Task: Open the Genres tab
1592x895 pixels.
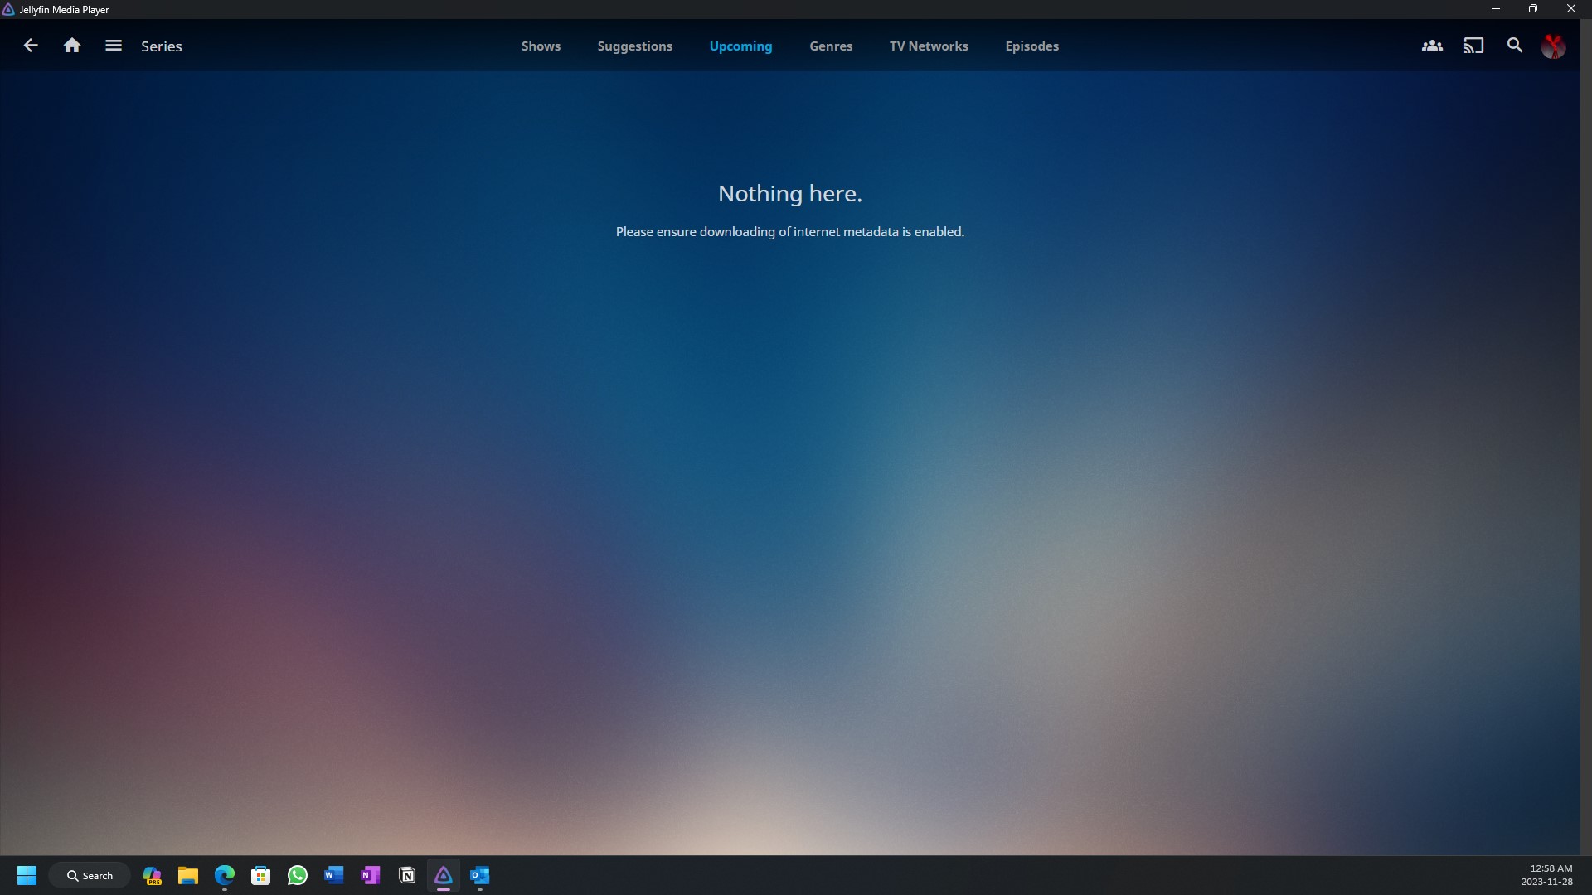Action: 831,46
